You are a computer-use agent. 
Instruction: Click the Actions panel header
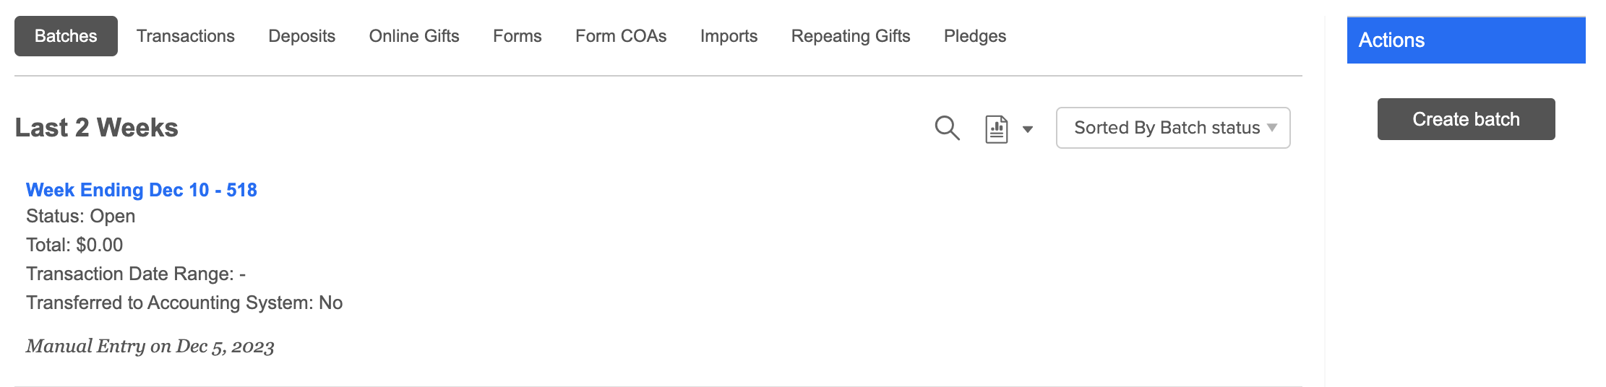(1466, 40)
